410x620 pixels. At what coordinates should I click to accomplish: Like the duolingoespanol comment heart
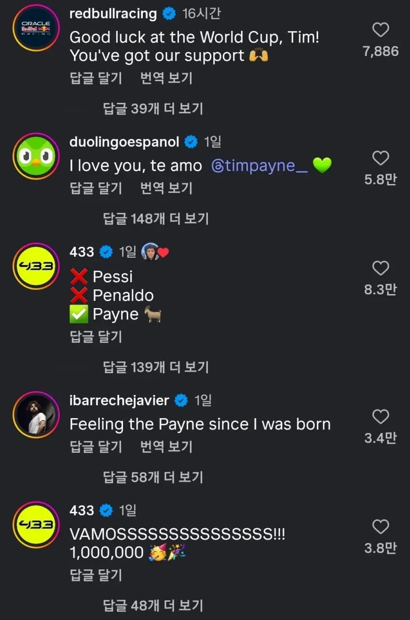coord(381,158)
